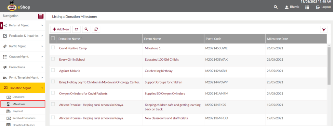
Task: Select all rows using the header checkbox
Action: (x=53, y=38)
